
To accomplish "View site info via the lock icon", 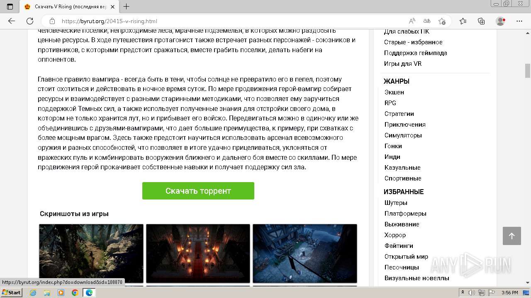I will click(52, 21).
